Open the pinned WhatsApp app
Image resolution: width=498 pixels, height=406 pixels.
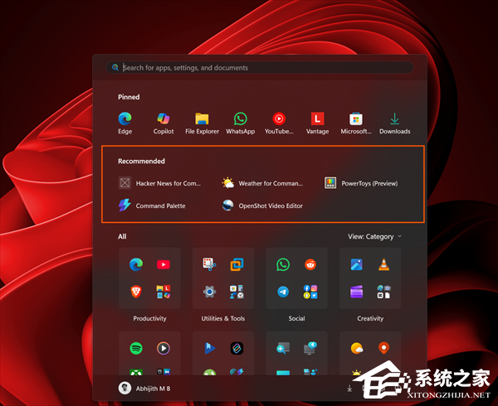tap(241, 123)
